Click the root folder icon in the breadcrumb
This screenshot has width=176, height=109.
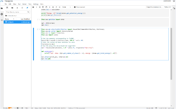(6, 16)
